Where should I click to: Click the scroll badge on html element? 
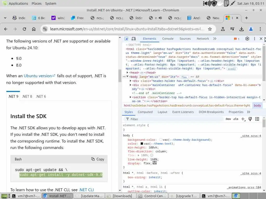(x=231, y=69)
